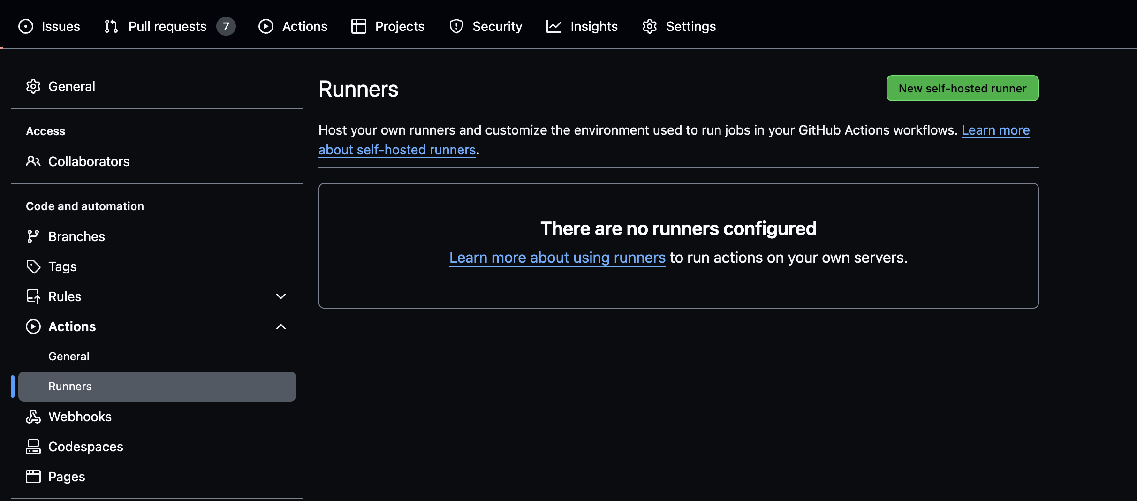Click the Issues icon in the top navigation

pyautogui.click(x=26, y=26)
